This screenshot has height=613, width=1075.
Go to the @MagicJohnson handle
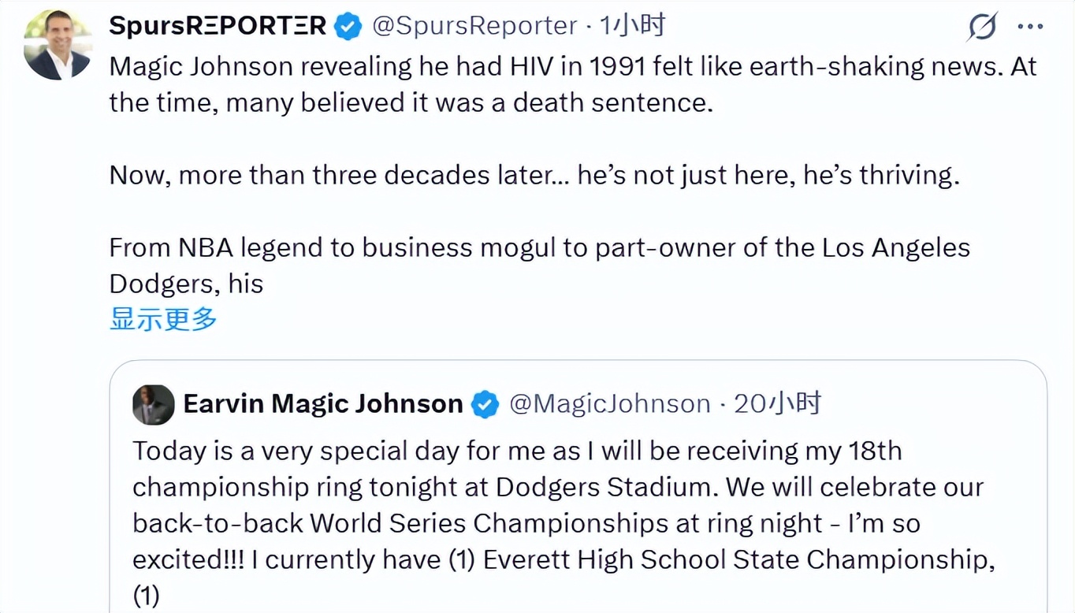click(x=610, y=404)
